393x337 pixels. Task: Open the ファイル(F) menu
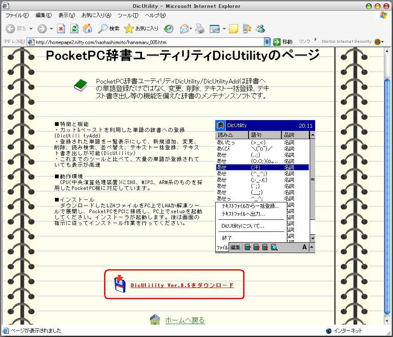(17, 15)
